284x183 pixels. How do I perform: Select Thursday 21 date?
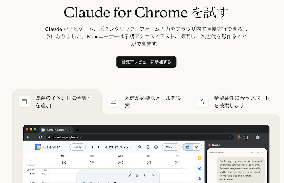pyautogui.click(x=149, y=163)
